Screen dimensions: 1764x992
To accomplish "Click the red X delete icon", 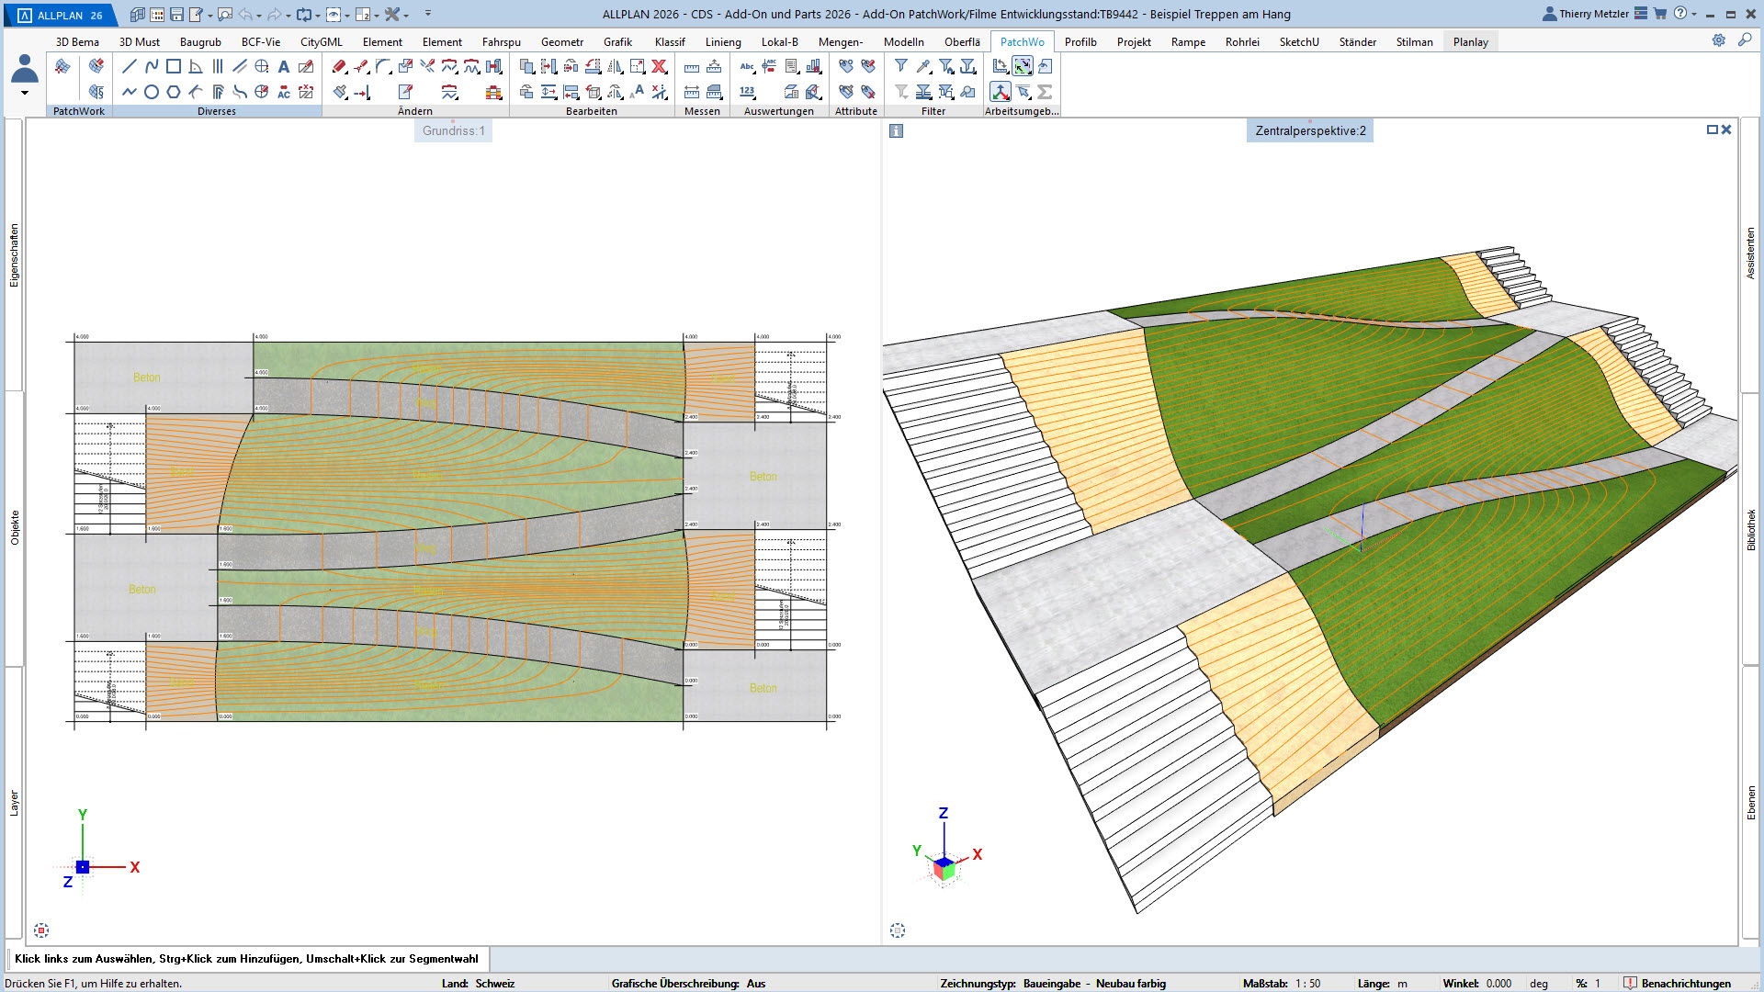I will pos(659,66).
